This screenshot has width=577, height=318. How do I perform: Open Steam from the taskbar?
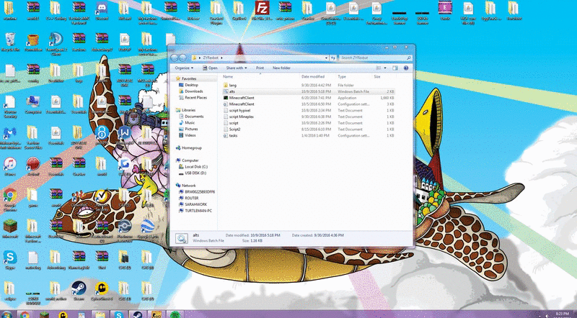click(138, 314)
